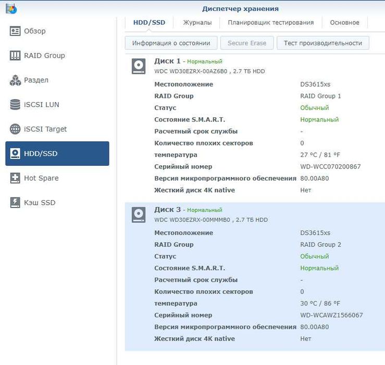This screenshot has width=385, height=365.
Task: Select the Диск 1 heading
Action: [167, 61]
